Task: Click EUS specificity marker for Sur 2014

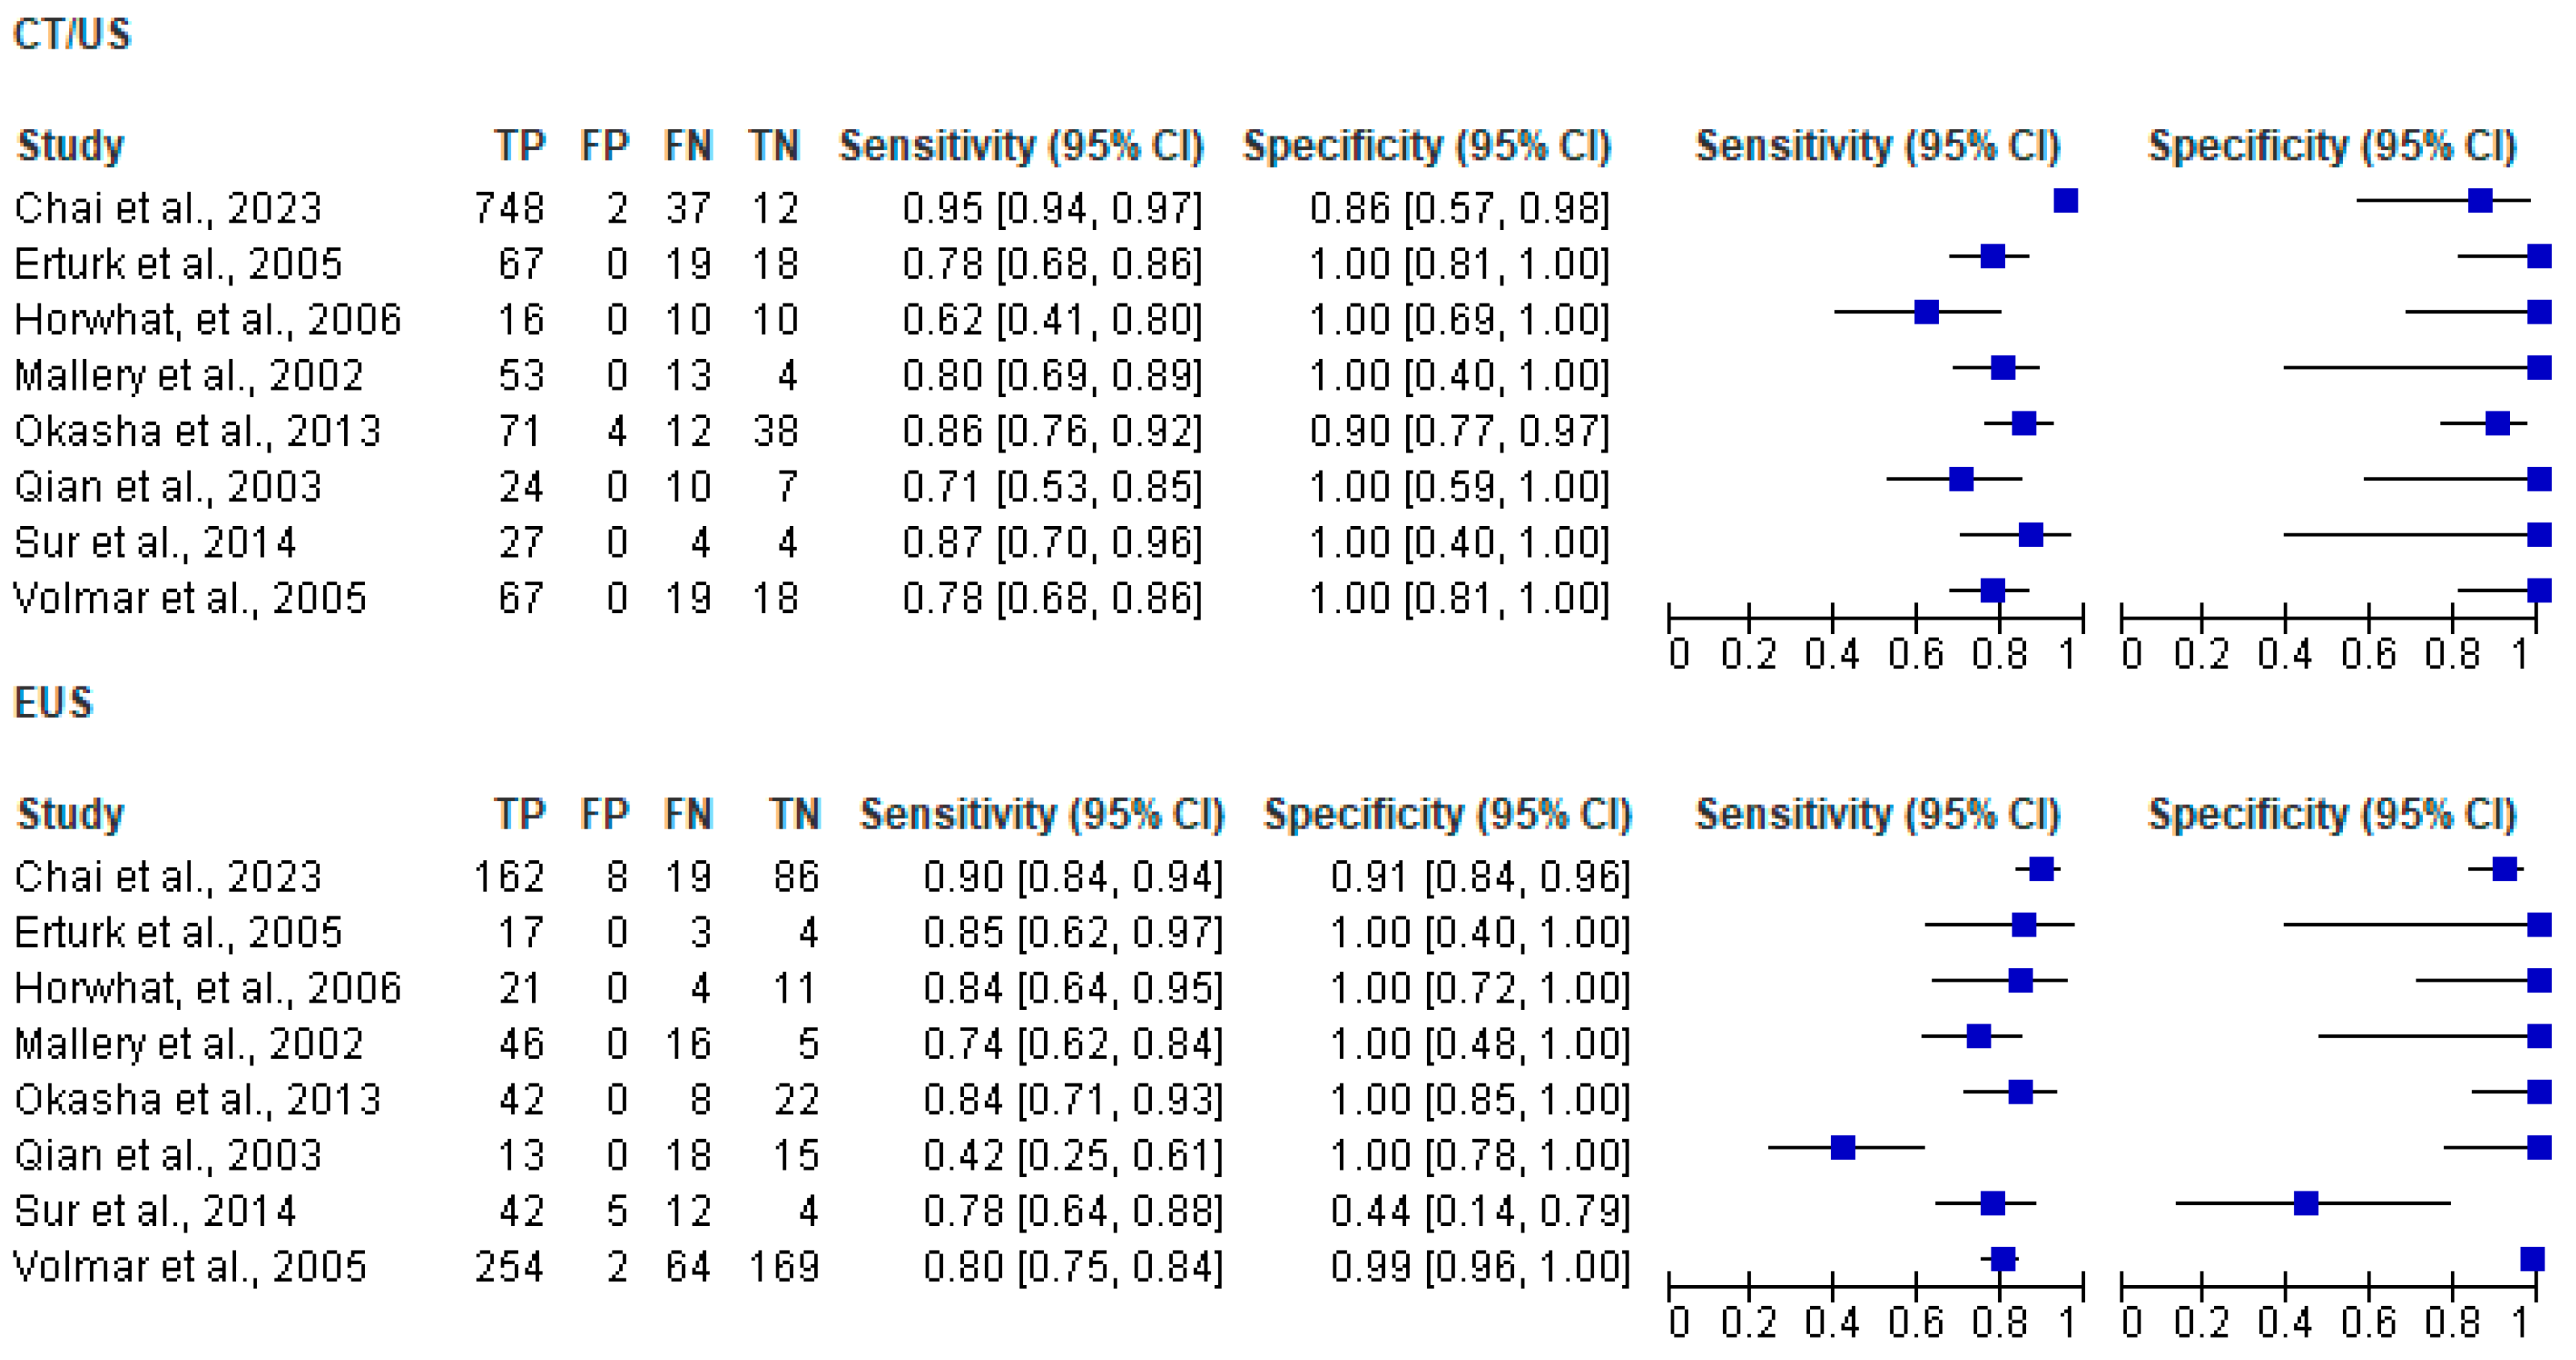Action: pyautogui.click(x=2306, y=1203)
